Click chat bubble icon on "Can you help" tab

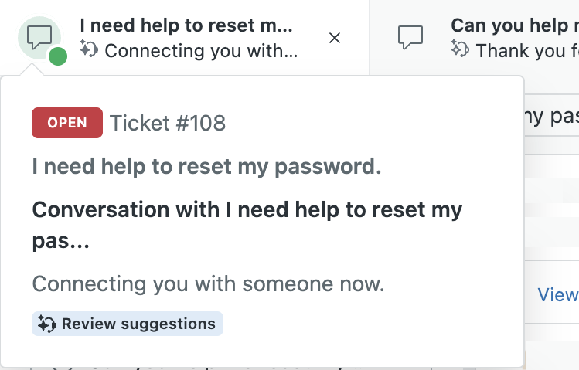(410, 36)
